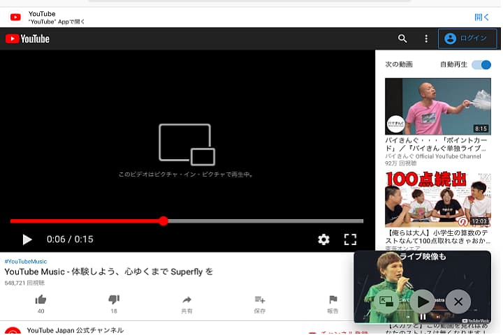Open 【俺らは大人】小学生の算数 video title

point(438,237)
